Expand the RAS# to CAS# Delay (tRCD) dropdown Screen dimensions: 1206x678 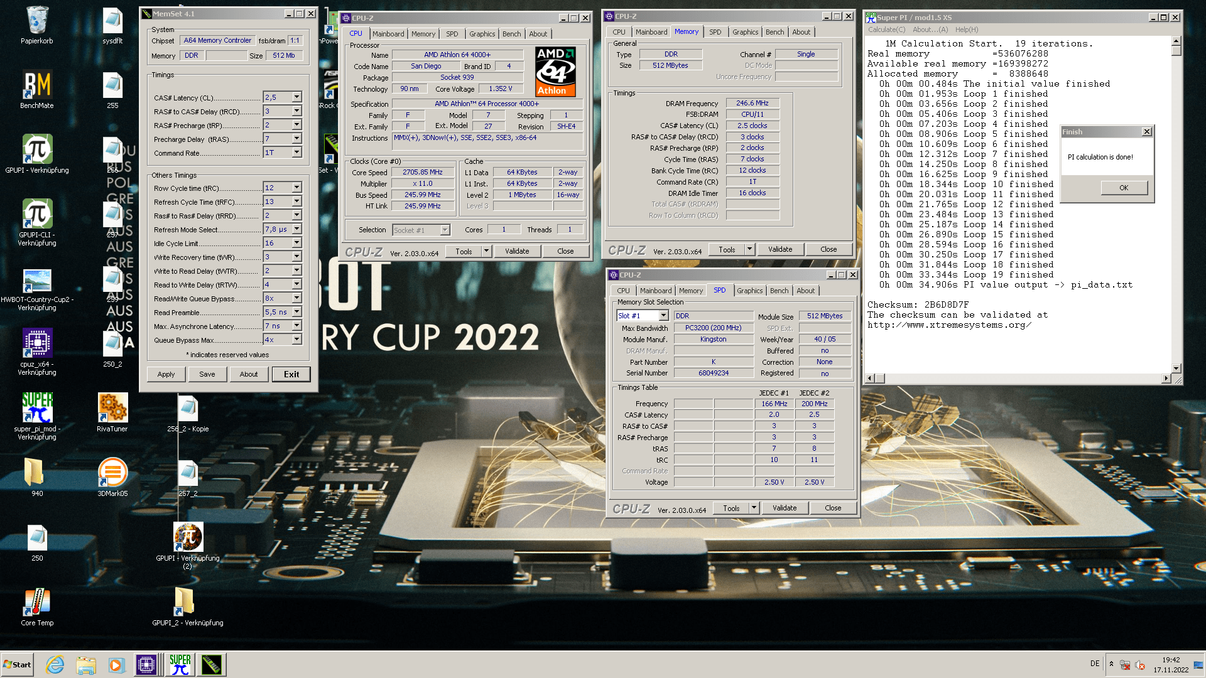[x=296, y=111]
